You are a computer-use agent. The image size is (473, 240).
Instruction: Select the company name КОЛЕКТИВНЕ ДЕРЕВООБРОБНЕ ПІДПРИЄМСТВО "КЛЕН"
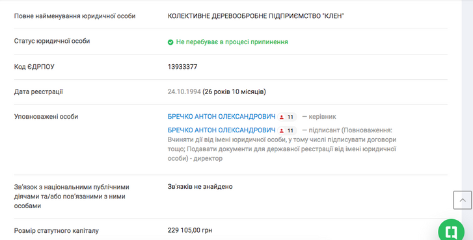click(x=256, y=16)
